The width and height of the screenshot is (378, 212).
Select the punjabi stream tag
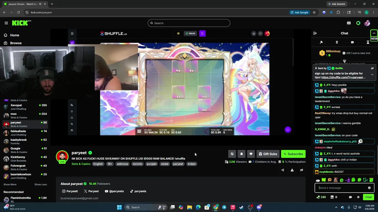[x=151, y=164]
